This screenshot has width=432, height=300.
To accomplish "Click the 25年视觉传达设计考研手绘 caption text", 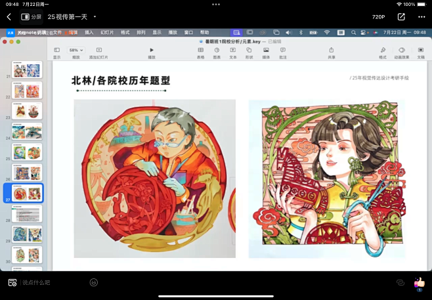I will tap(379, 78).
